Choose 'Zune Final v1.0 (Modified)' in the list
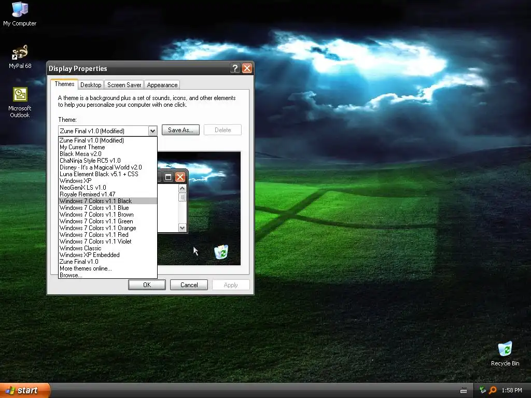Viewport: 531px width, 398px height. click(108, 140)
